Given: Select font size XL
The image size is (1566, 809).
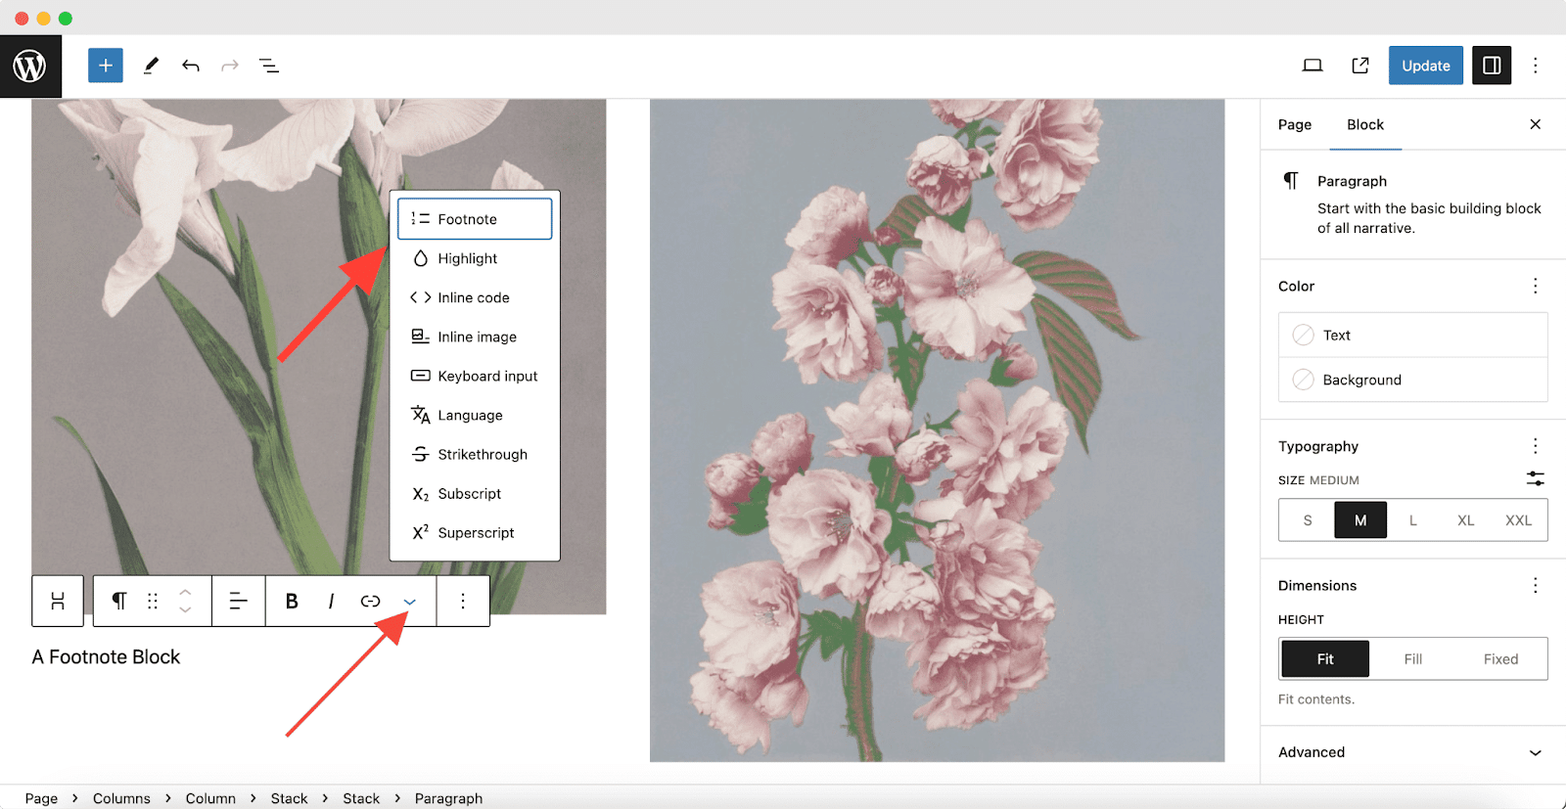Looking at the screenshot, I should (x=1466, y=520).
